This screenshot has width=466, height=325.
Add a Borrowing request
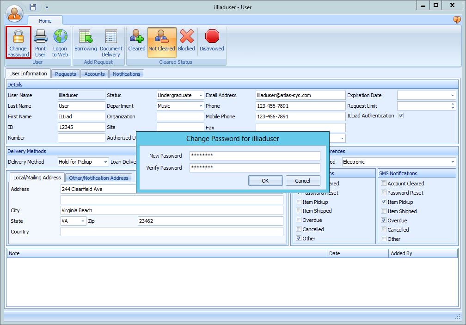coord(86,42)
